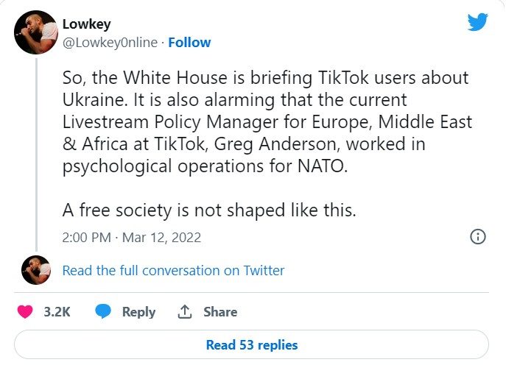The height and width of the screenshot is (365, 506).
Task: Click the sentence "A free society is not shaped like this."
Action: pos(209,210)
